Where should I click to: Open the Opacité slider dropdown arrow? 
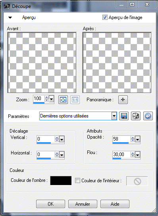coord(138,139)
